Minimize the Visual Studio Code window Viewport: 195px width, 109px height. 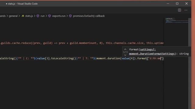coord(168,4)
